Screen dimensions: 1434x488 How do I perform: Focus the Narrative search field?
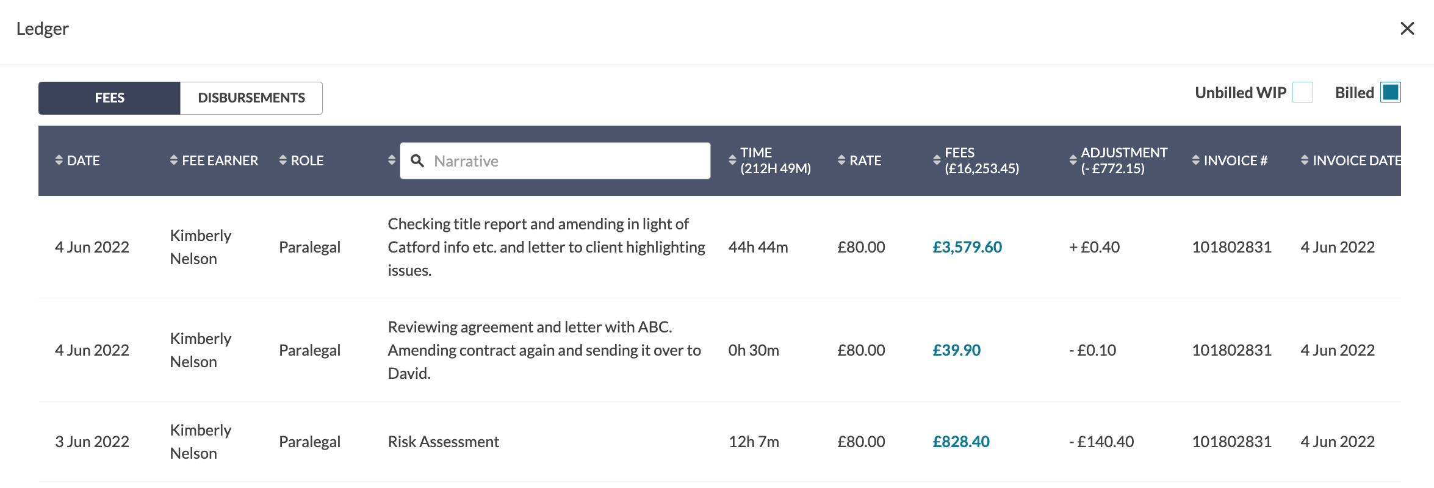[555, 161]
